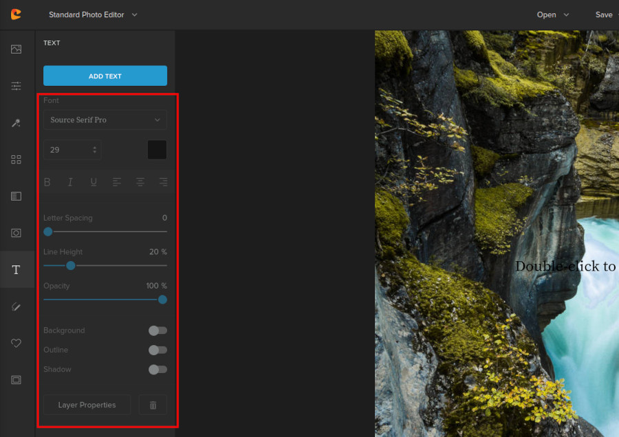The image size is (619, 437).
Task: Open the Font dropdown
Action: point(105,120)
